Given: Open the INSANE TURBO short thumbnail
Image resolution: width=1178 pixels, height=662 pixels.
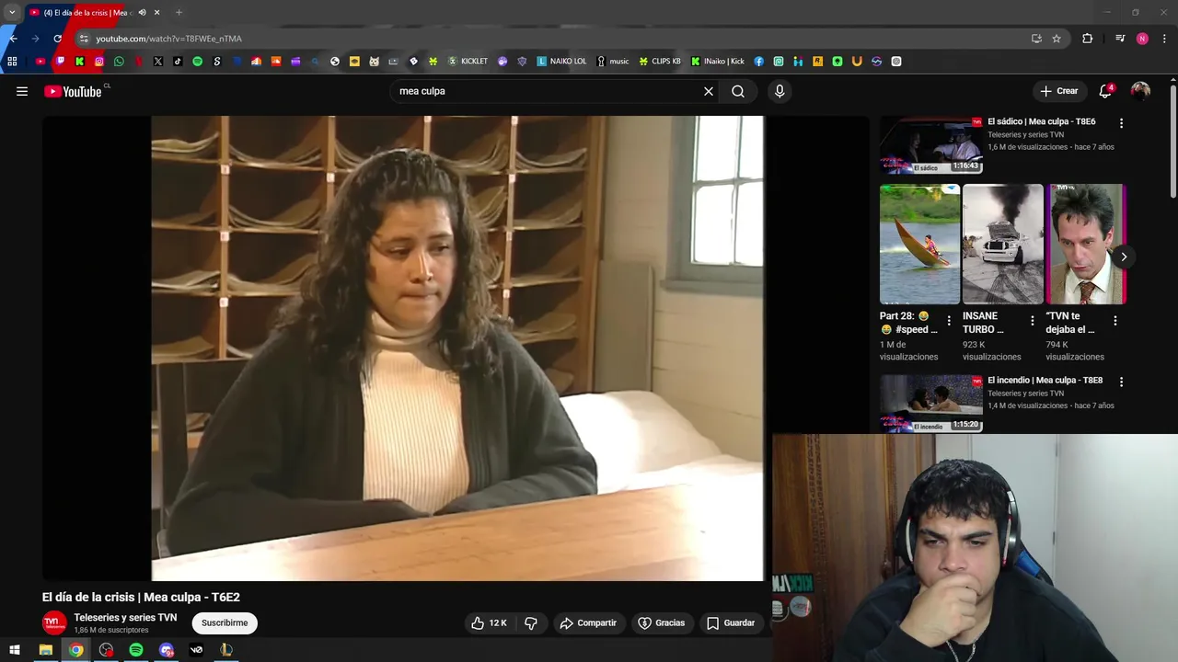Looking at the screenshot, I should tap(1002, 244).
